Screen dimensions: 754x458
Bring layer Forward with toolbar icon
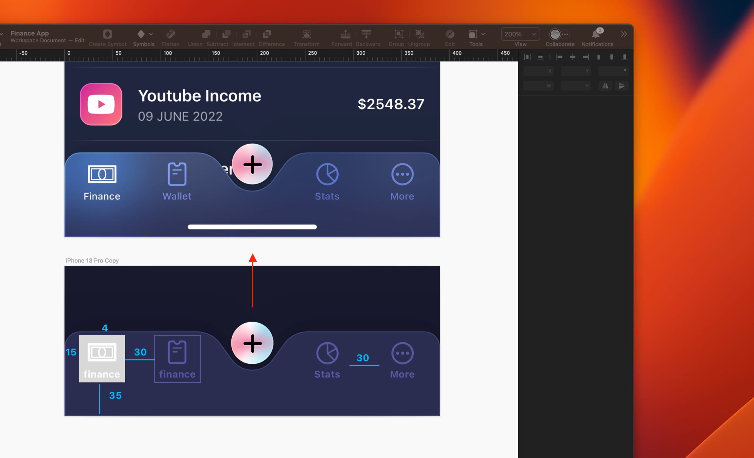coord(345,34)
